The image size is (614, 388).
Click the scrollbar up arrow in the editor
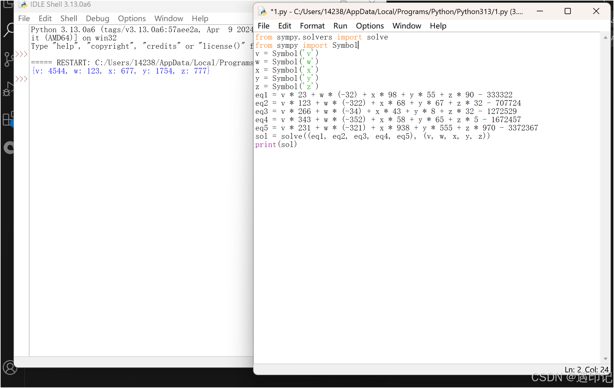tap(605, 37)
